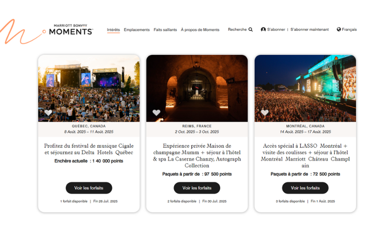Click the globe language icon
Image resolution: width=389 pixels, height=246 pixels.
pos(339,29)
